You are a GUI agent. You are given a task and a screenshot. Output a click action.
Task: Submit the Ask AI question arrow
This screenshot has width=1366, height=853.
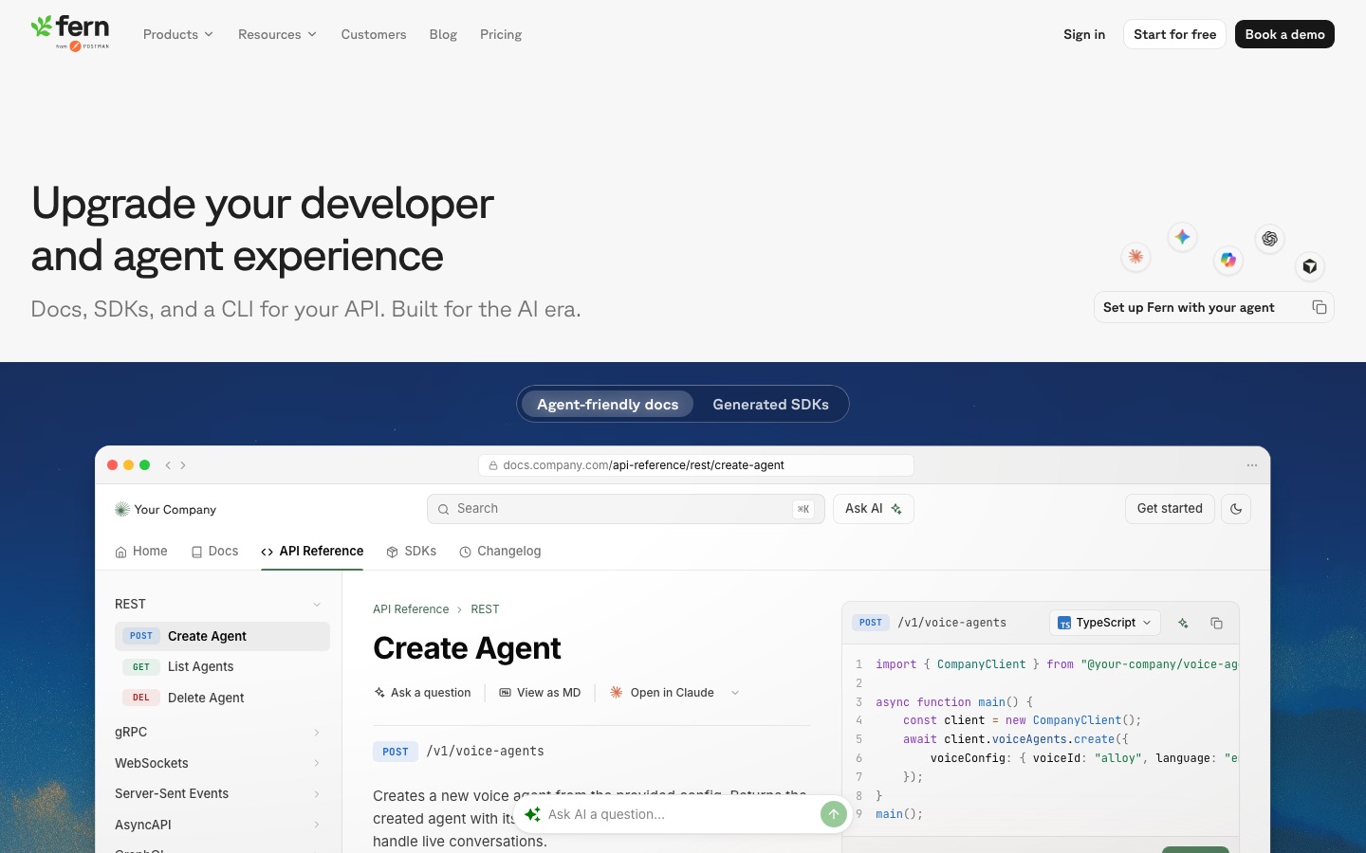(834, 814)
